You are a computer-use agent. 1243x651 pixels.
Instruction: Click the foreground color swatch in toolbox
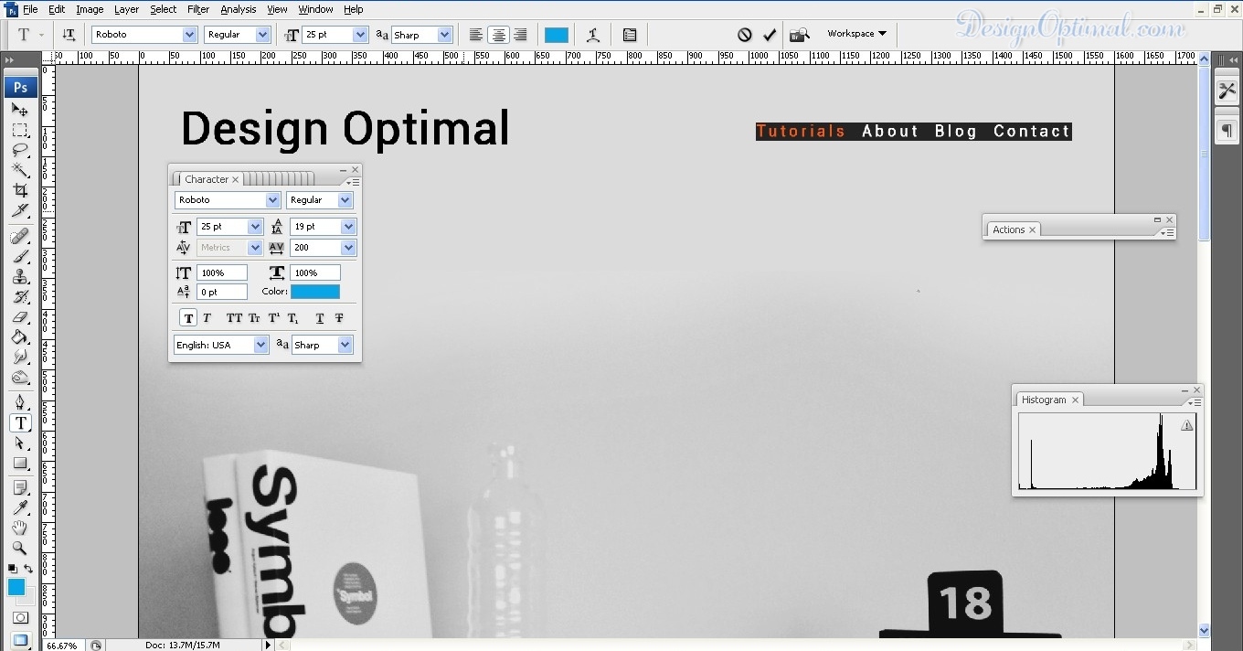pos(16,587)
